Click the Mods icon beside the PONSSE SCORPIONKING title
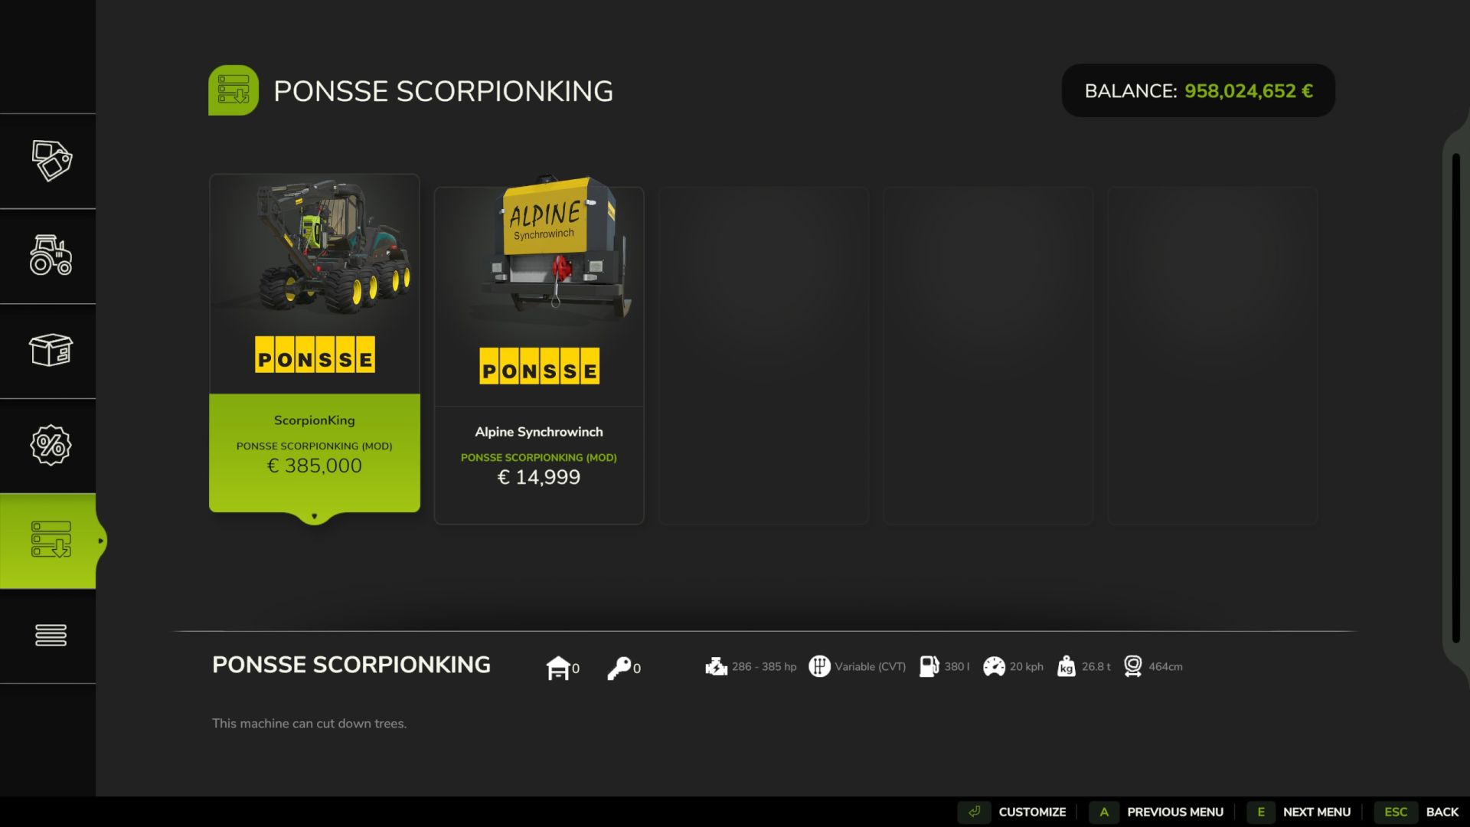 tap(234, 90)
